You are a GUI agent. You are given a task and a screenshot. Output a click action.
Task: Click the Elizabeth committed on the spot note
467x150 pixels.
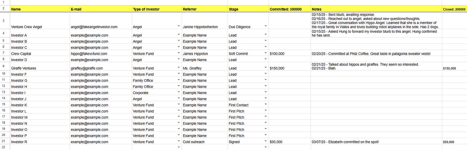(x=376, y=142)
